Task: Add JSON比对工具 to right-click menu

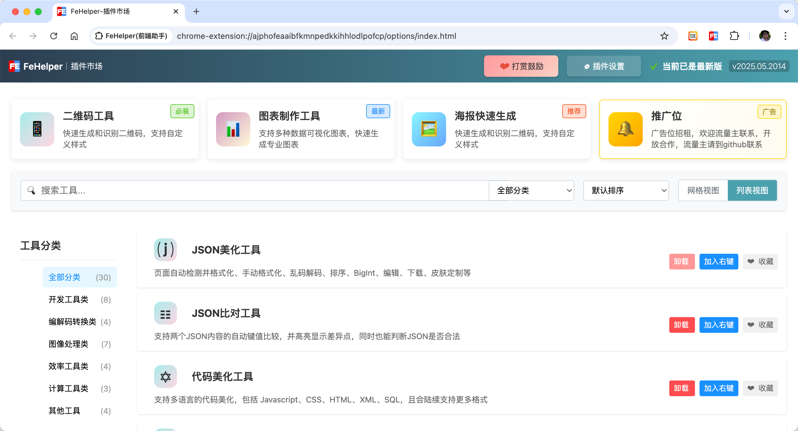Action: (x=719, y=325)
